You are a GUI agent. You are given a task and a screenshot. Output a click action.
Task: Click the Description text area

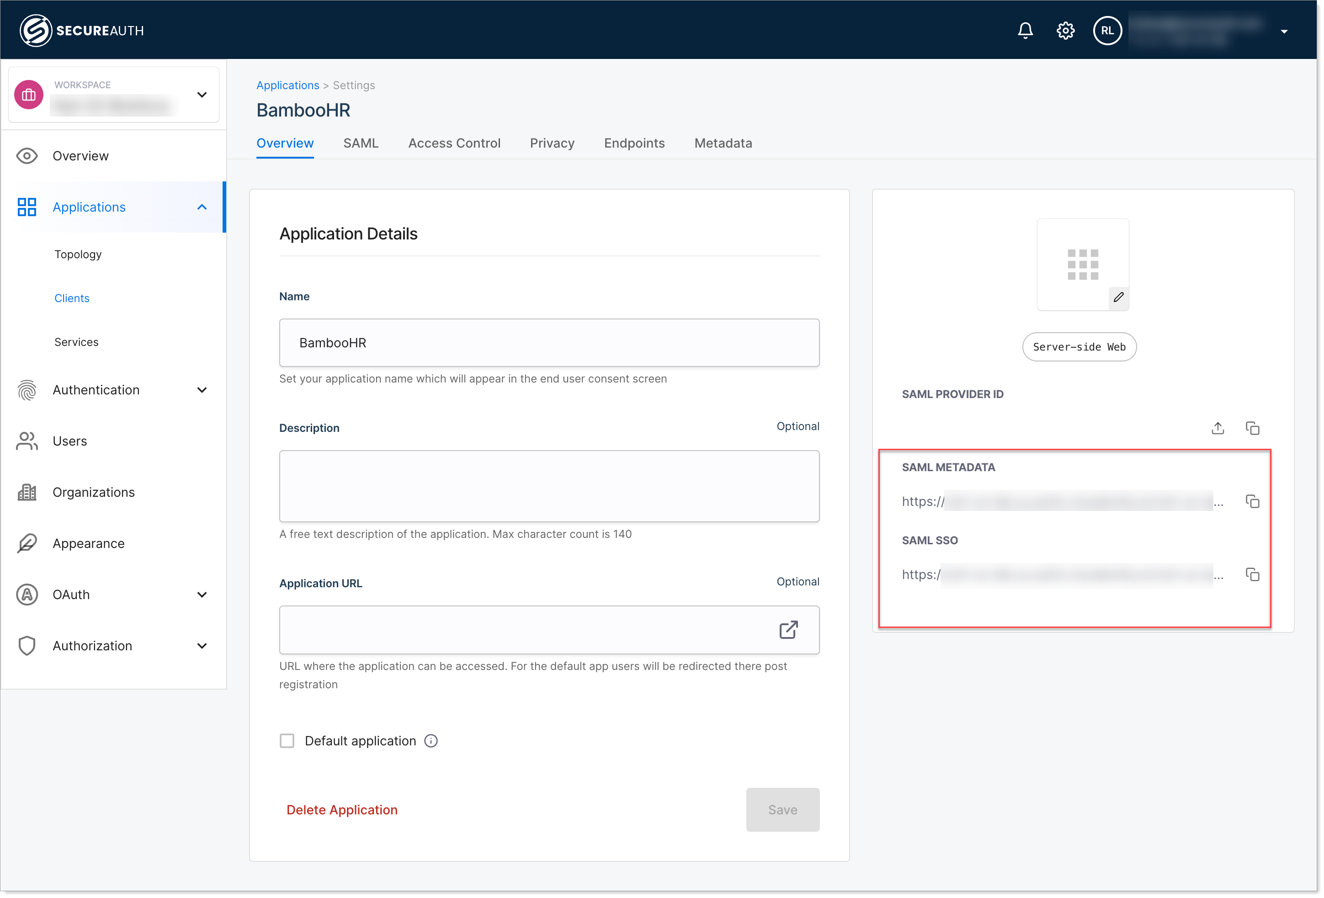pyautogui.click(x=549, y=486)
